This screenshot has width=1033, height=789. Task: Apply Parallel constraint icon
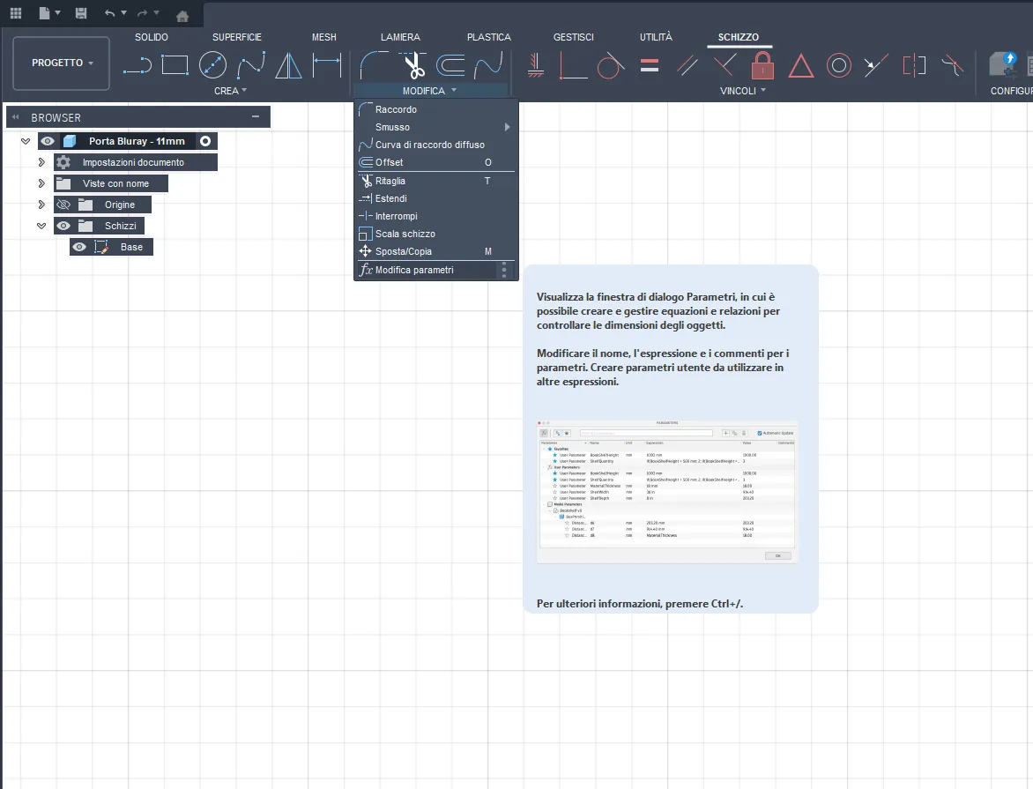pos(687,65)
